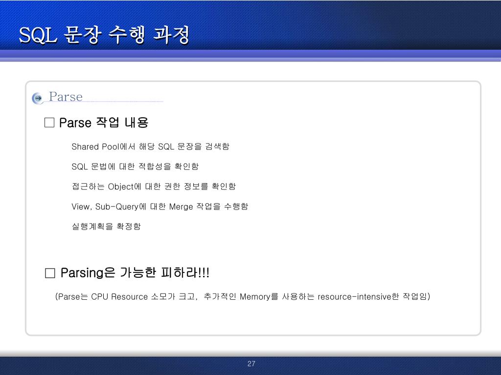
Task: Click line '접근하는 Object에 대한 권한 정보를 확인함'
Action: (x=154, y=186)
